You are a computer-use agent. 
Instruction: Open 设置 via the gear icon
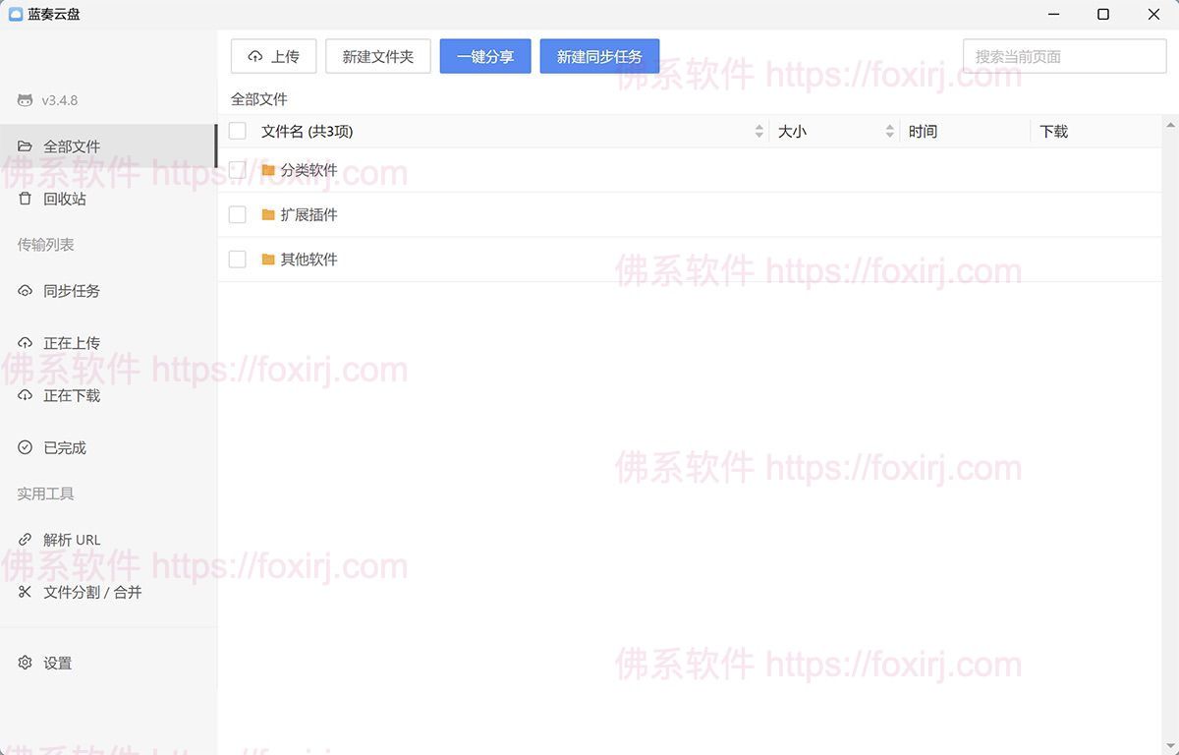(x=27, y=663)
